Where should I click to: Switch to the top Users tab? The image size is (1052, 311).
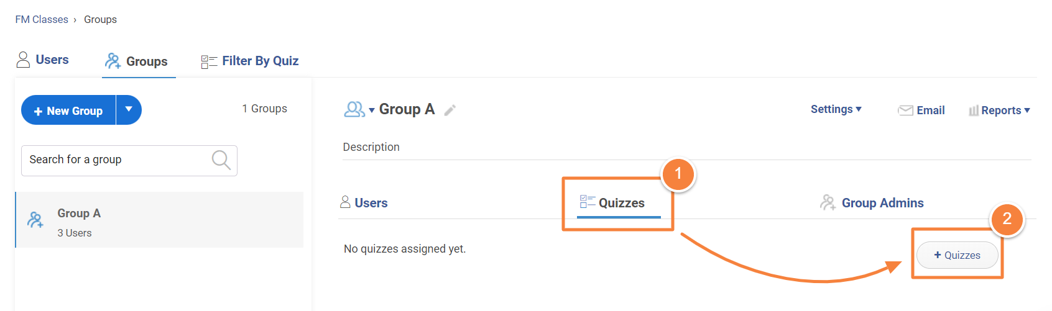click(x=42, y=60)
